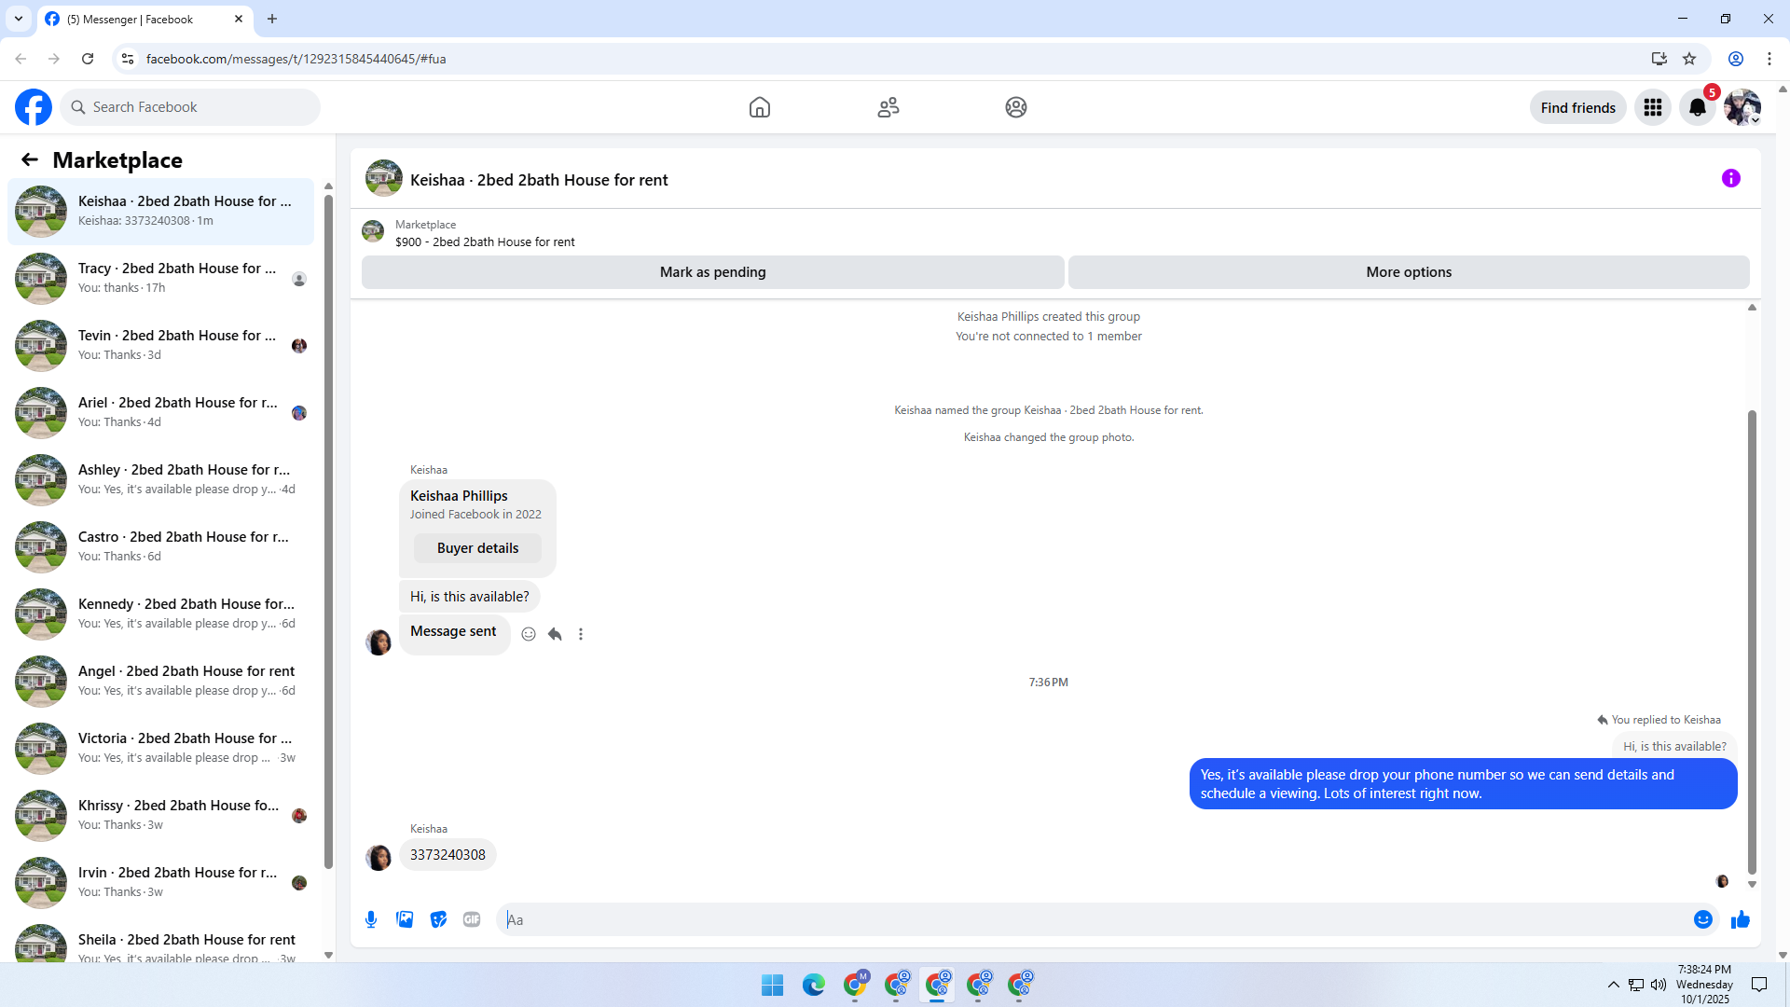Open conversation information icon
The width and height of the screenshot is (1790, 1007).
pos(1731,178)
